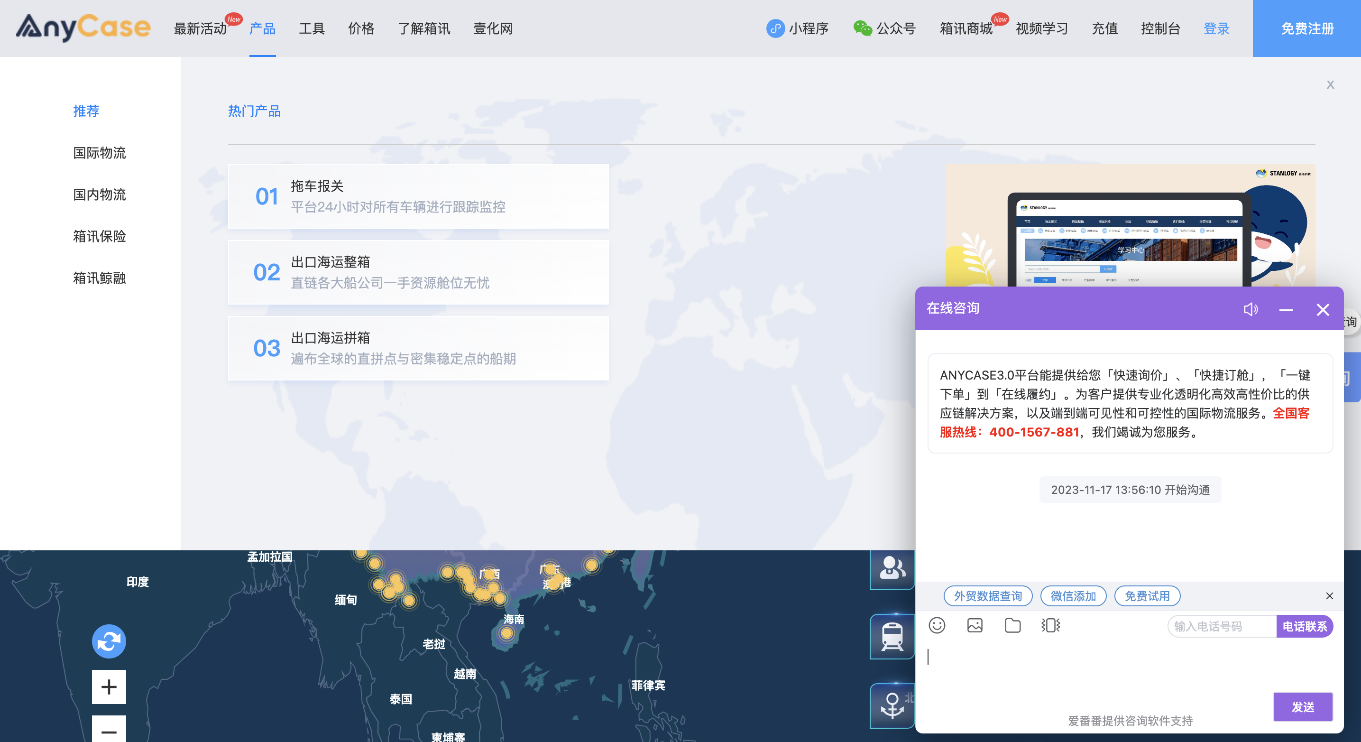1361x742 pixels.
Task: Click the customer service person icon
Action: 892,568
